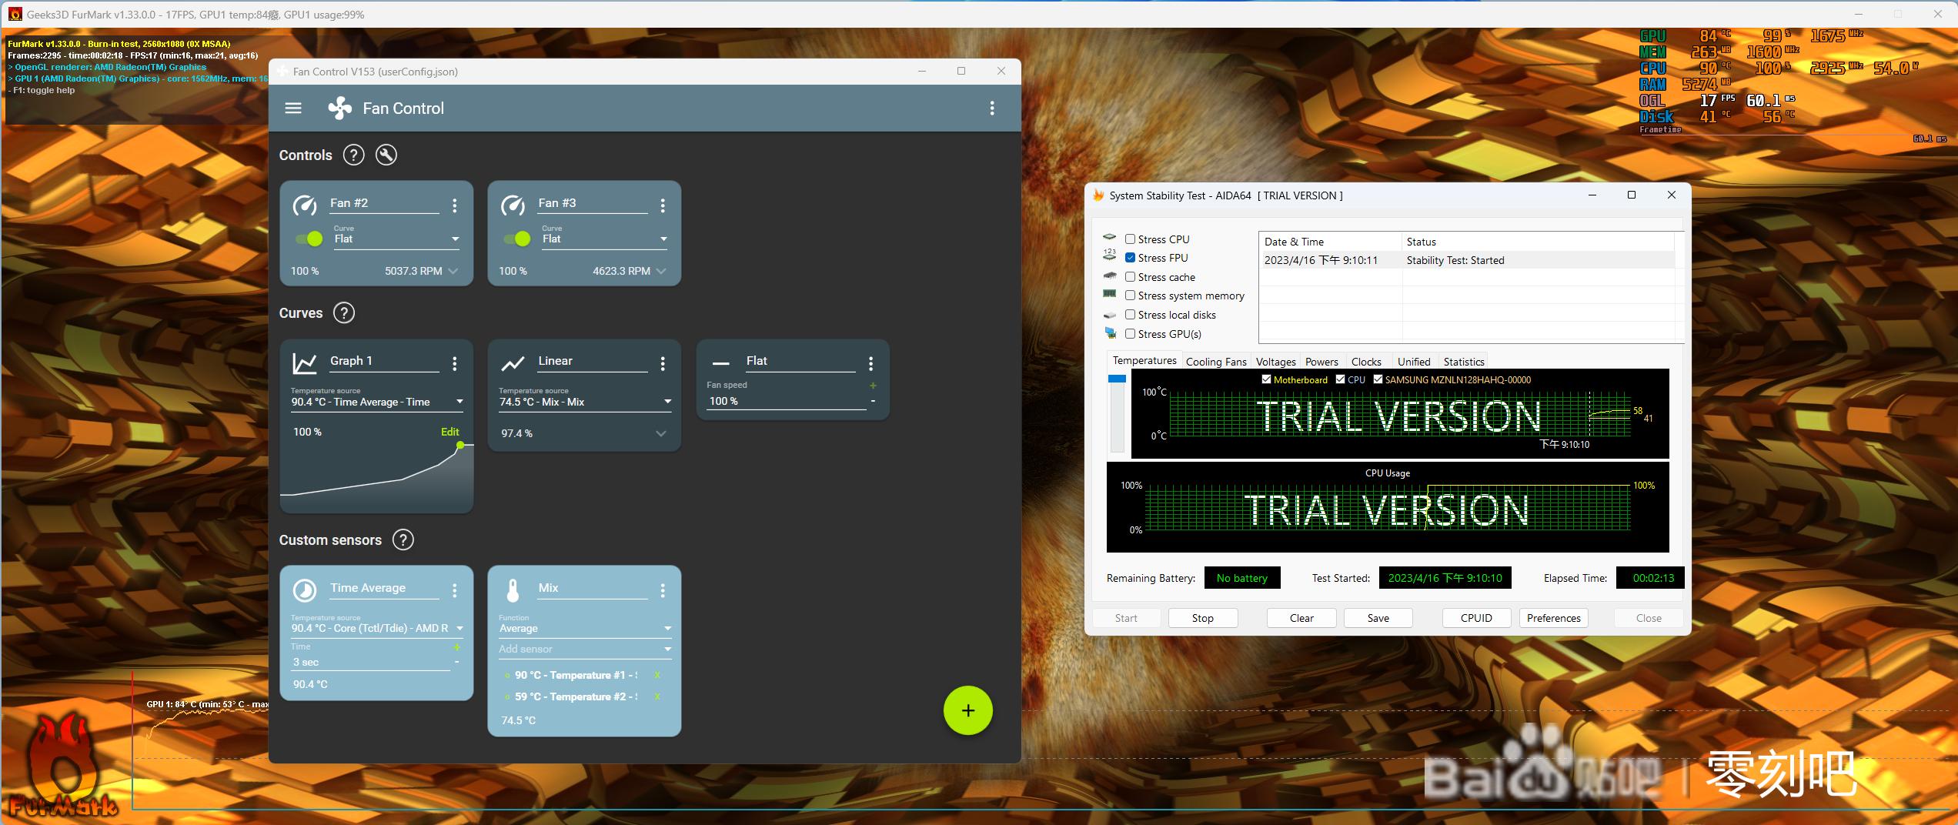Switch to Voltages tab
1958x825 pixels.
[1275, 362]
